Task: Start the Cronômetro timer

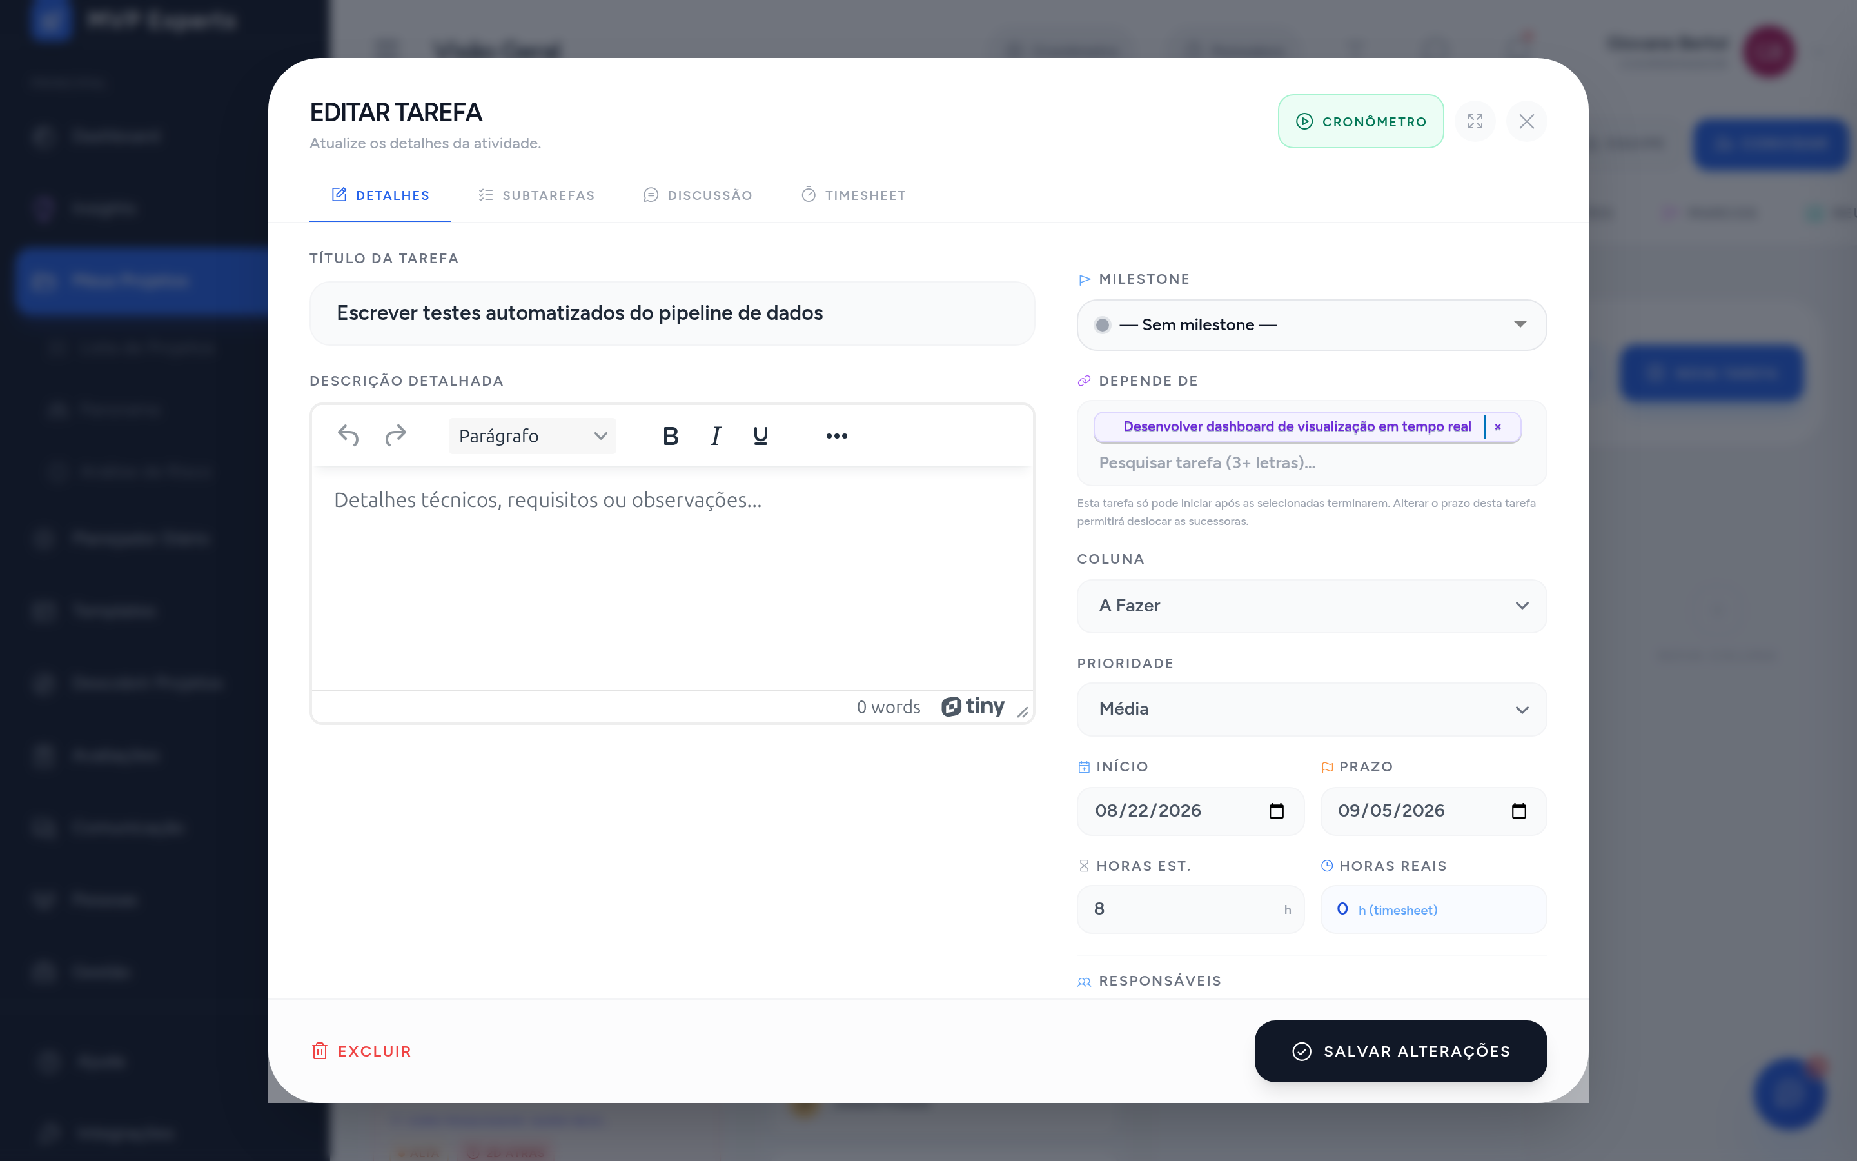Action: click(x=1361, y=121)
